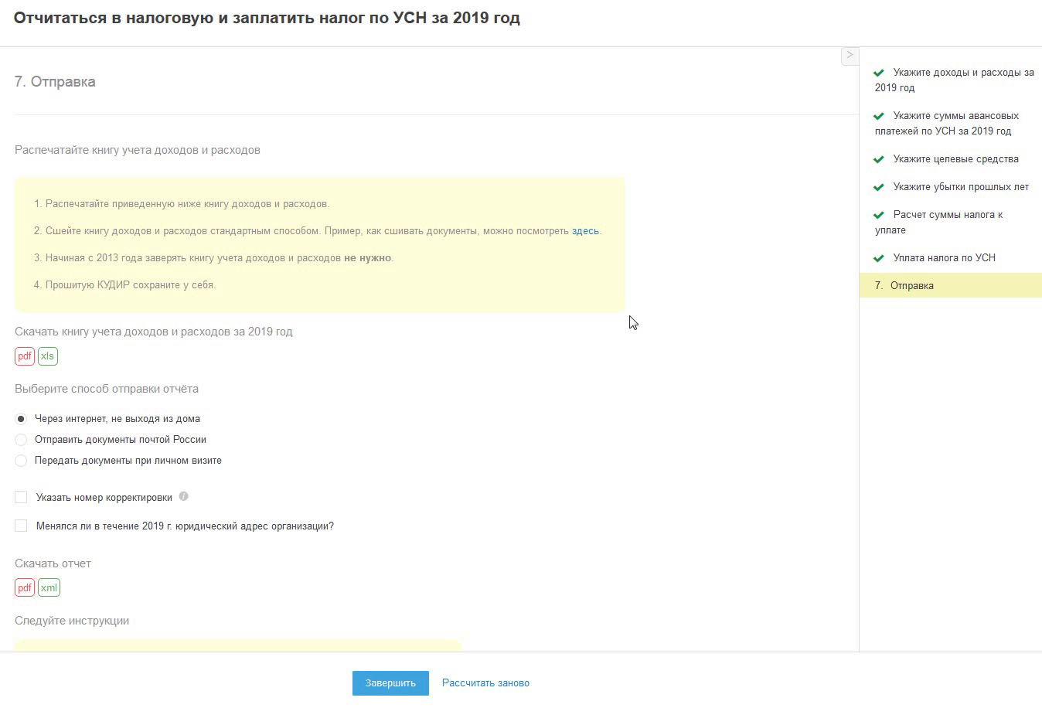The width and height of the screenshot is (1042, 708).
Task: Choose 'Отправить документы почтой России' option
Action: coord(21,440)
